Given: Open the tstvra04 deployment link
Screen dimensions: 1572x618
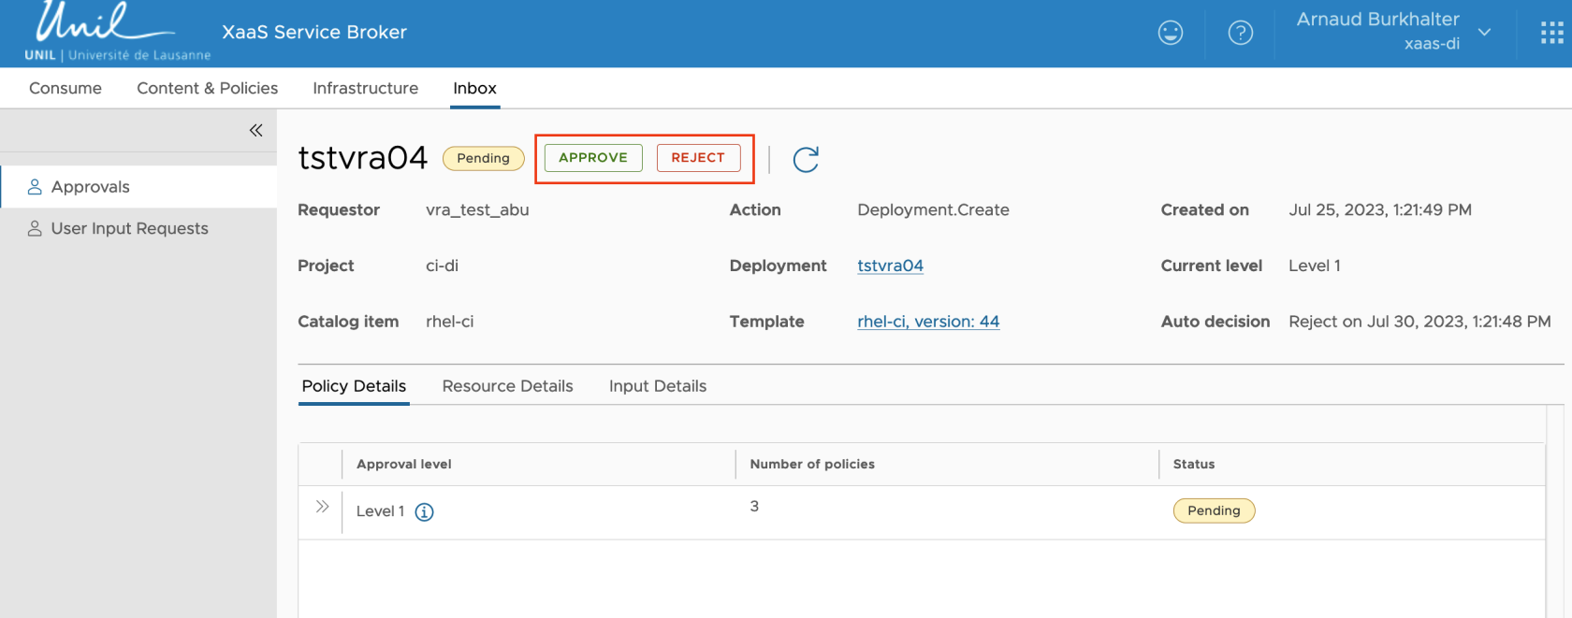Looking at the screenshot, I should 890,266.
